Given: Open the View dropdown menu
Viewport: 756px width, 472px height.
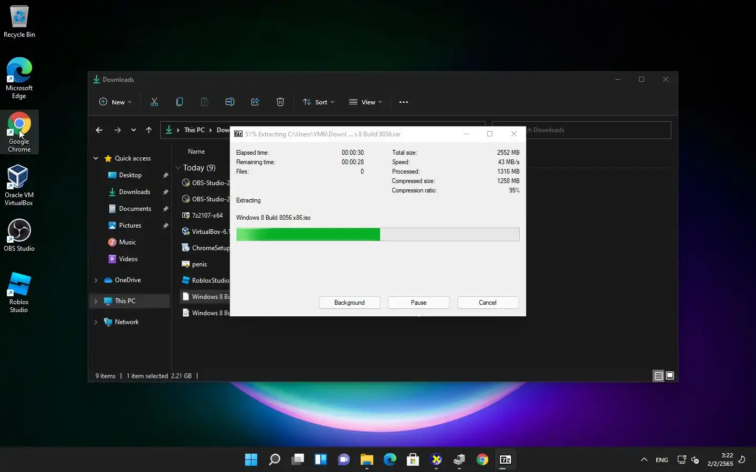Looking at the screenshot, I should click(x=366, y=102).
